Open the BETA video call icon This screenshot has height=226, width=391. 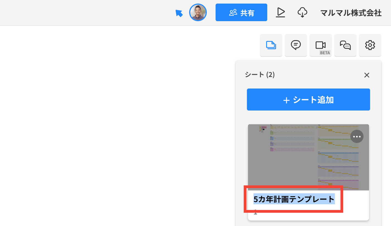tap(321, 45)
